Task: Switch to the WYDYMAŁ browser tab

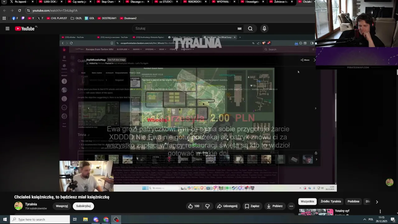Action: pos(223,2)
